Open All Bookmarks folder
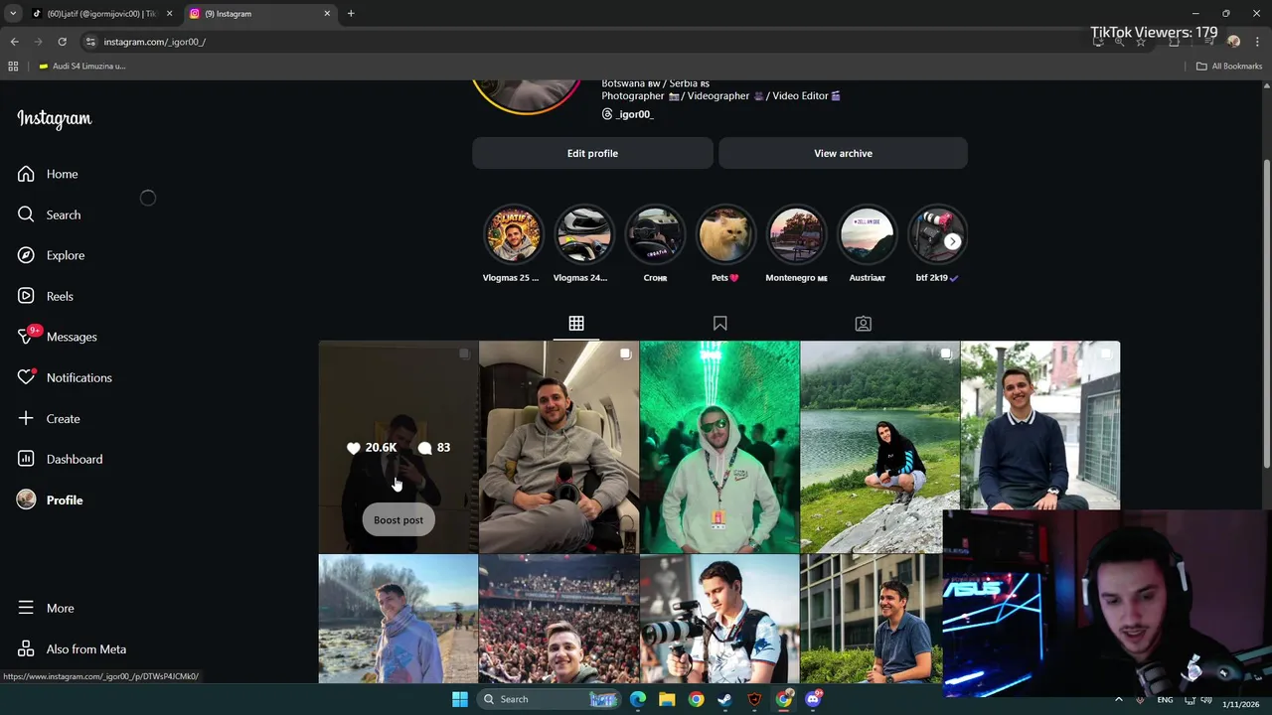Viewport: 1272px width, 715px height. 1229,67
